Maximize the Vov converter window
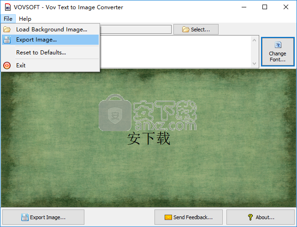This screenshot has width=297, height=227. click(265, 7)
